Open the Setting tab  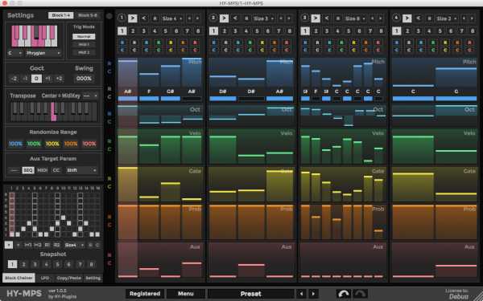(x=93, y=278)
